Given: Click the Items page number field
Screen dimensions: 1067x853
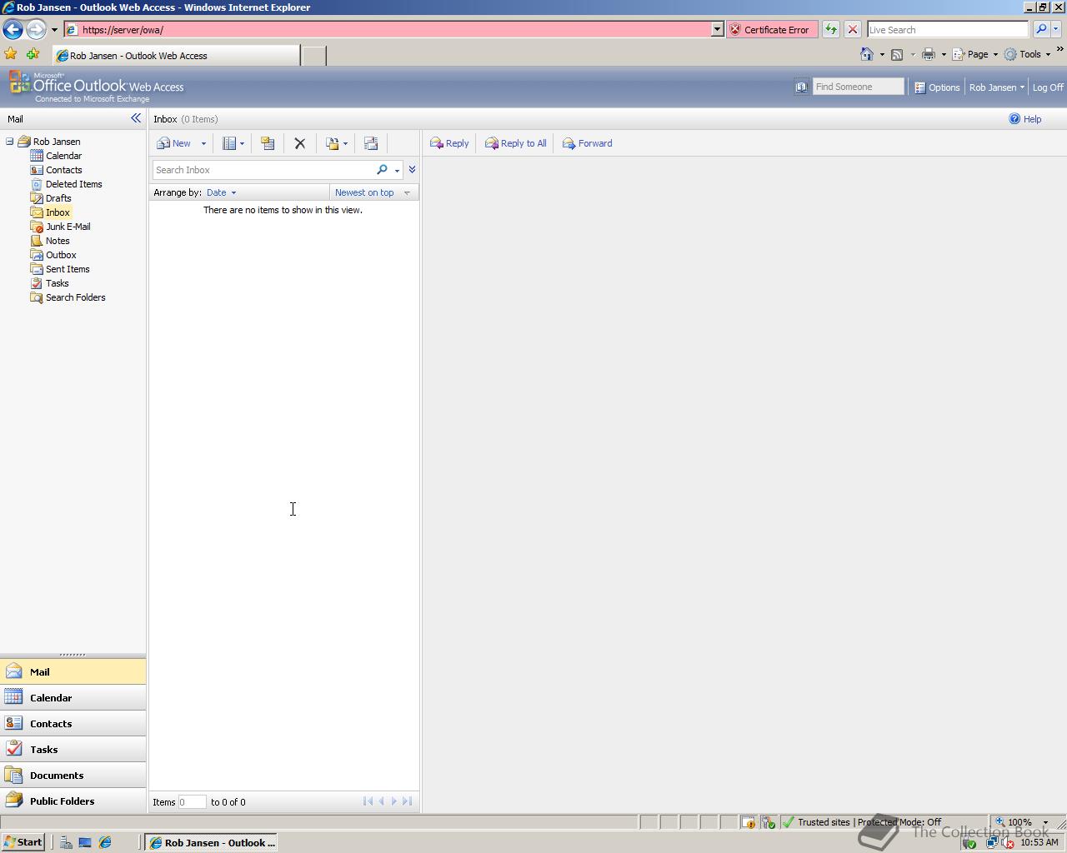Looking at the screenshot, I should tap(192, 802).
